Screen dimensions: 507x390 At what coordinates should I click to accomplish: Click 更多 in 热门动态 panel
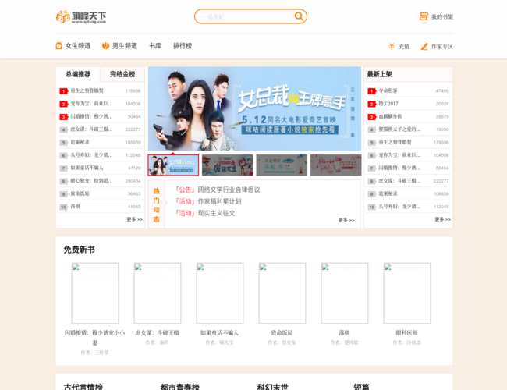point(346,220)
